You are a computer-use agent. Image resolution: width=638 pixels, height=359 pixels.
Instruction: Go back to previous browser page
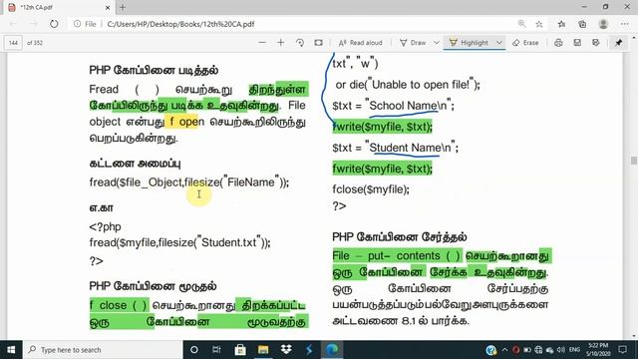pos(13,24)
